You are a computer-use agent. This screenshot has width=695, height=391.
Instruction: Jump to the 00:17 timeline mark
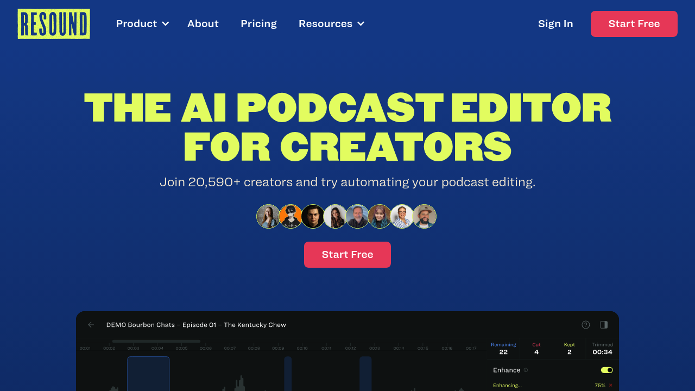(471, 348)
